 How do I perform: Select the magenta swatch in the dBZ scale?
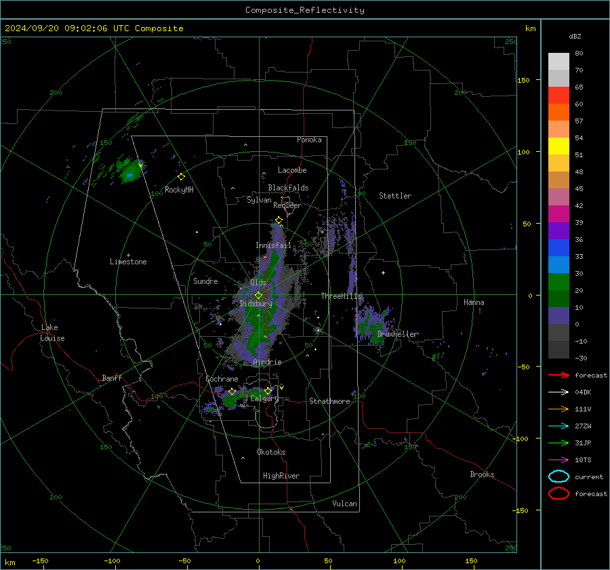[558, 213]
